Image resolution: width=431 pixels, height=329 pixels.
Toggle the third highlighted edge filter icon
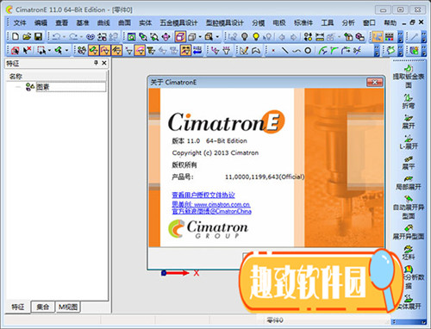tap(116, 51)
